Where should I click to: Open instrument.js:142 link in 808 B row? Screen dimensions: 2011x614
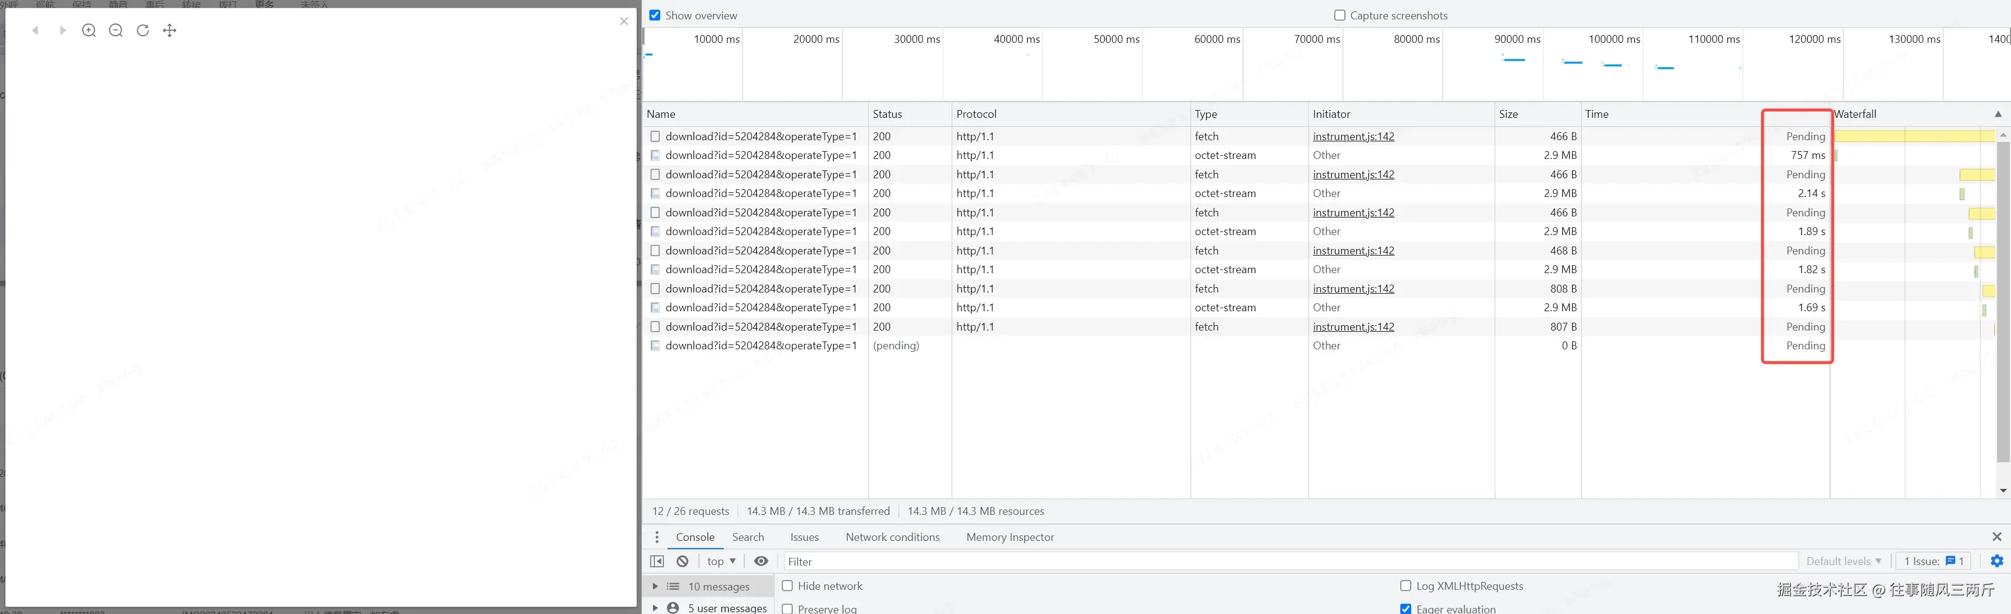(1354, 289)
